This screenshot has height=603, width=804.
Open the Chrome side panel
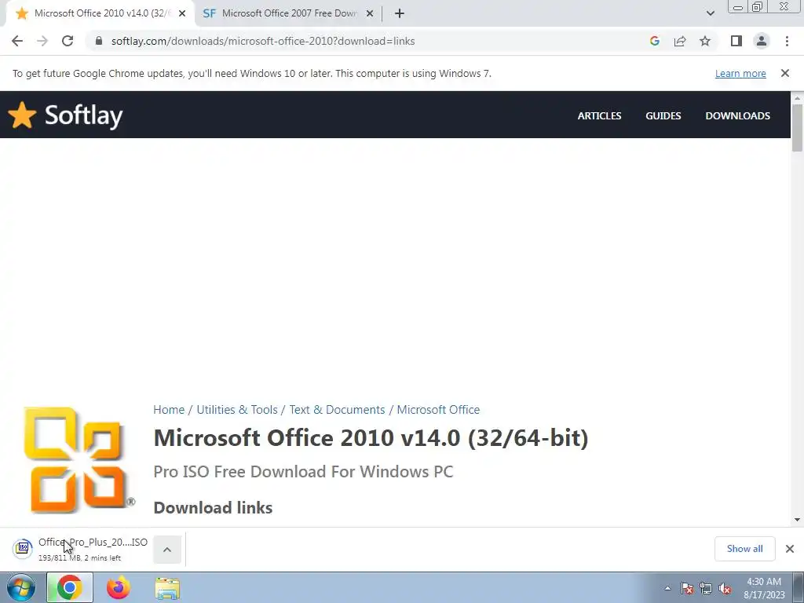click(x=736, y=41)
